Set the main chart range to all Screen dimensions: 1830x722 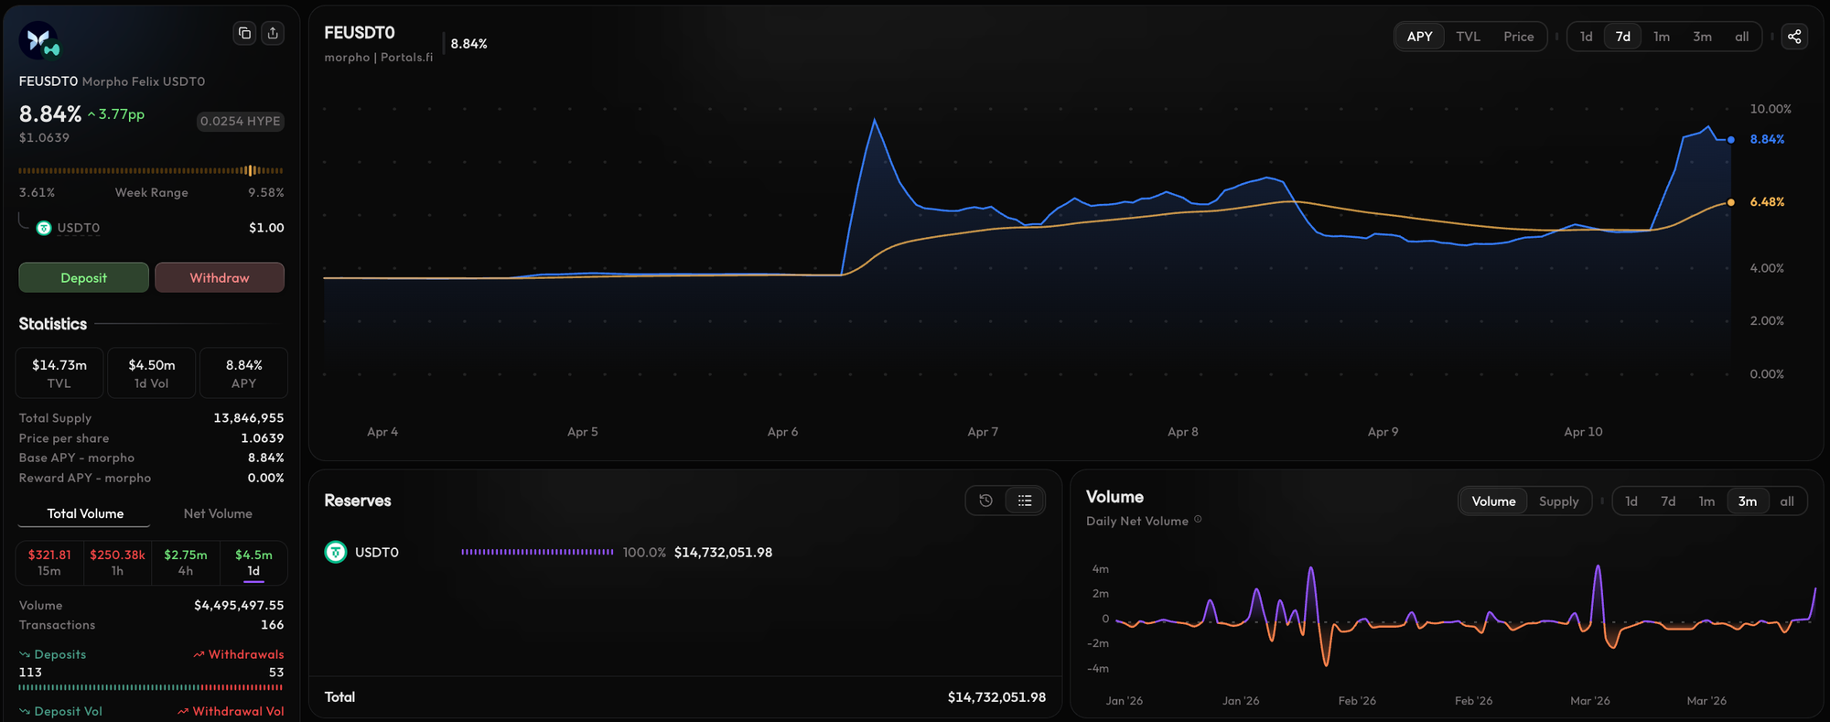tap(1741, 37)
